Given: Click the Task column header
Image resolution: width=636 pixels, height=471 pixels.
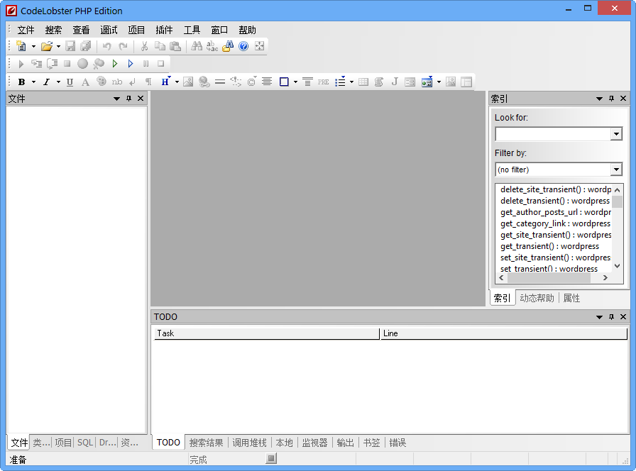Looking at the screenshot, I should 267,333.
